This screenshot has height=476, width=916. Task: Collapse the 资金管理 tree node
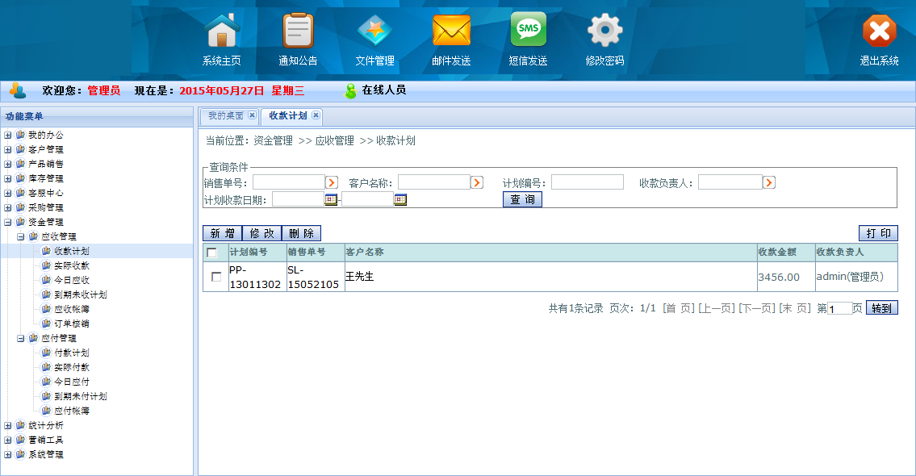pos(7,222)
